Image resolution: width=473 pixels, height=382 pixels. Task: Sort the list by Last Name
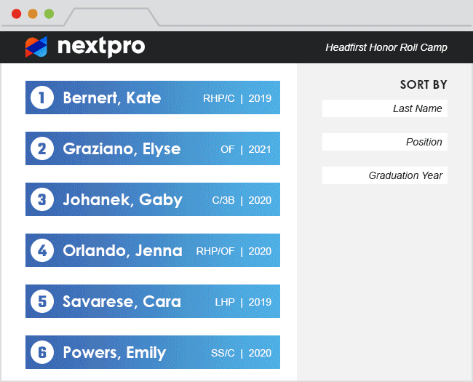click(x=385, y=108)
